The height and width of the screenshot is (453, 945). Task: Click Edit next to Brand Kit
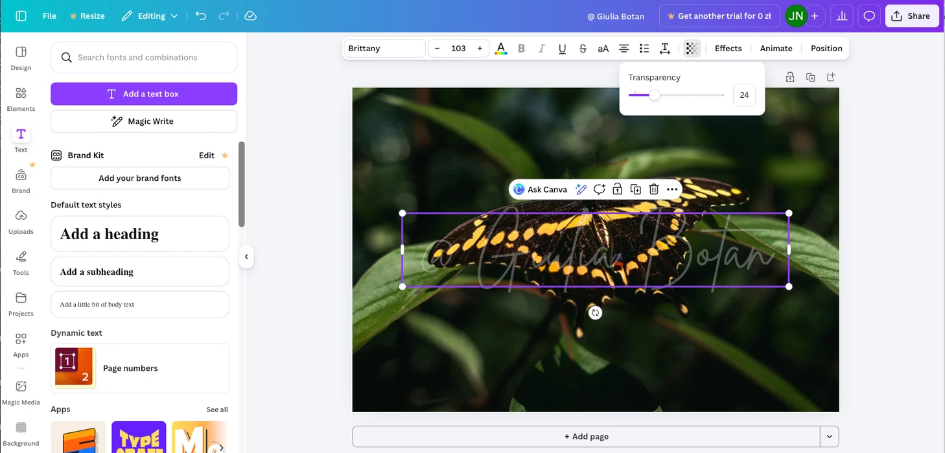206,155
